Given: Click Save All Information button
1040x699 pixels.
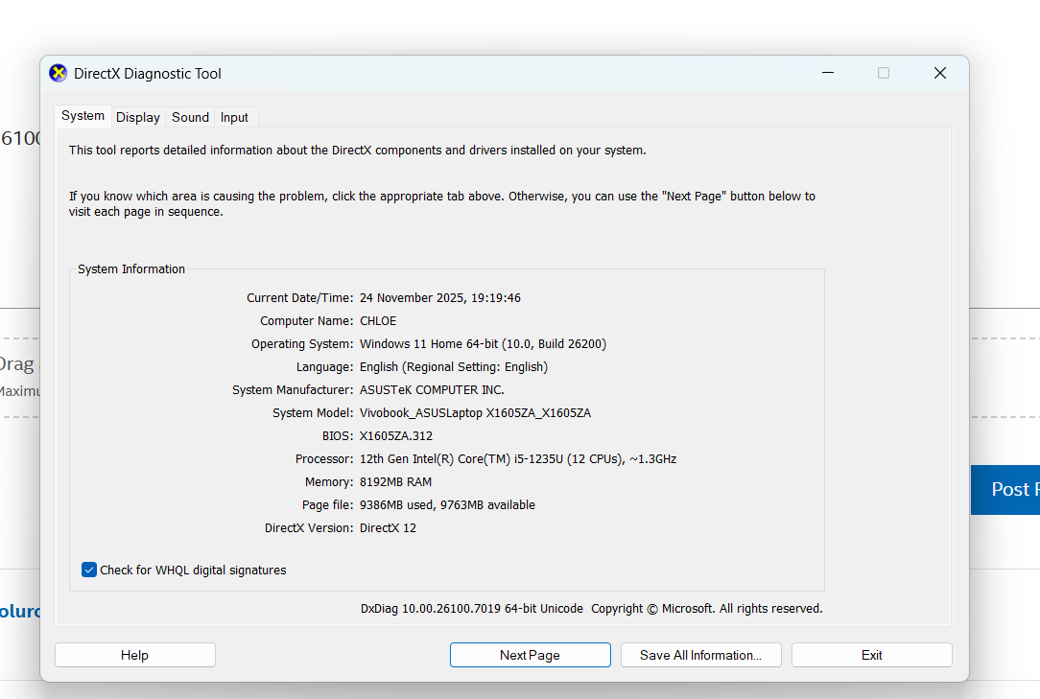Looking at the screenshot, I should click(x=700, y=655).
